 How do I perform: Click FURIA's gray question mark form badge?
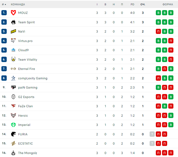(152, 134)
